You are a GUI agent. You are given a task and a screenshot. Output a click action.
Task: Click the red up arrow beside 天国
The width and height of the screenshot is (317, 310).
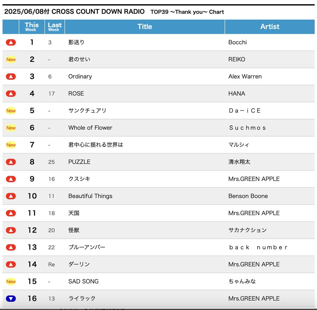click(x=11, y=213)
